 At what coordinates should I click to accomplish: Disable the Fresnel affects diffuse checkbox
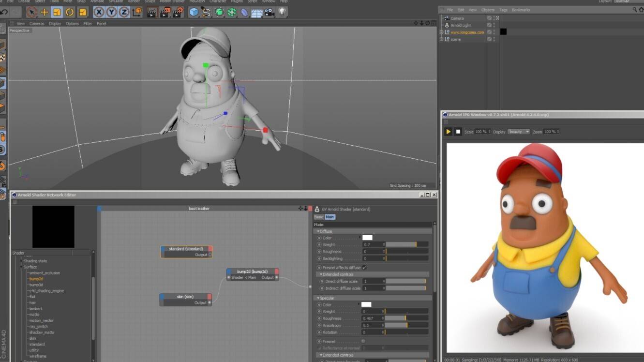coord(364,267)
